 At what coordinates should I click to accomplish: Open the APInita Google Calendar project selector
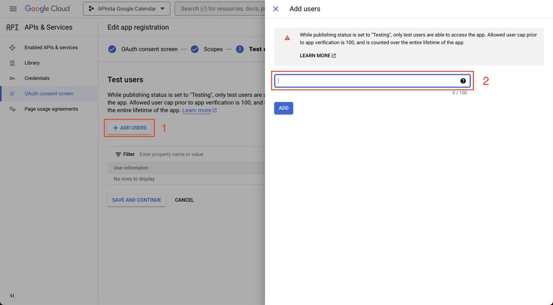126,8
